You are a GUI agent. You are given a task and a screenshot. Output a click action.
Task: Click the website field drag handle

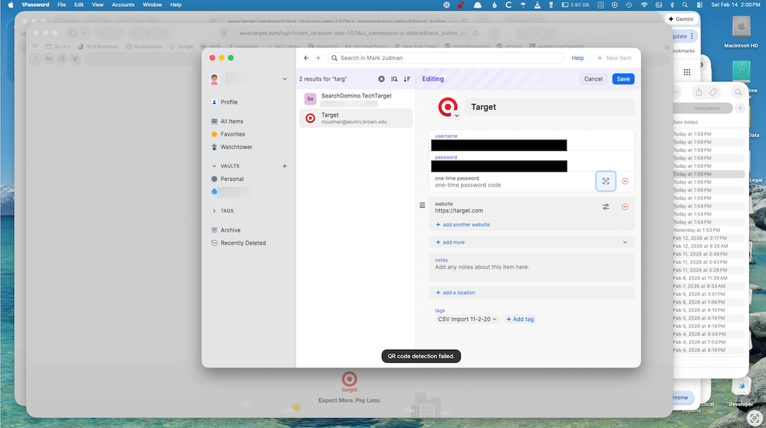point(422,206)
